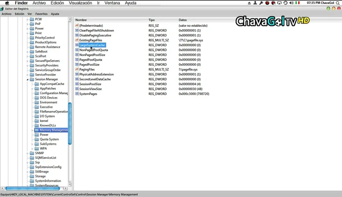Click the tree horizontal scrollbar thumb
Screen dimensions: 342x197
click(x=33, y=188)
